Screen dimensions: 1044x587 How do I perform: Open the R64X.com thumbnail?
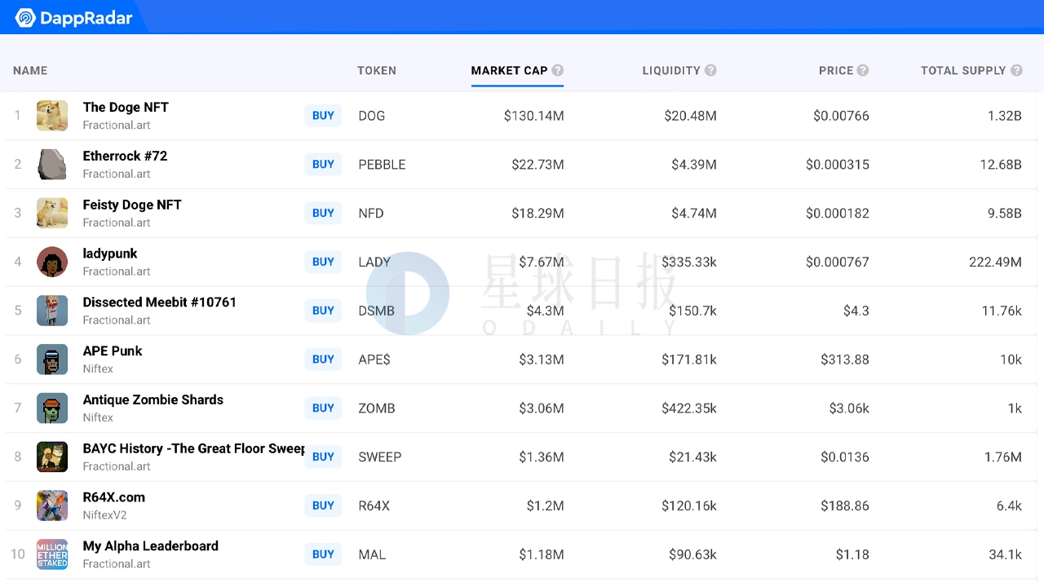click(52, 505)
